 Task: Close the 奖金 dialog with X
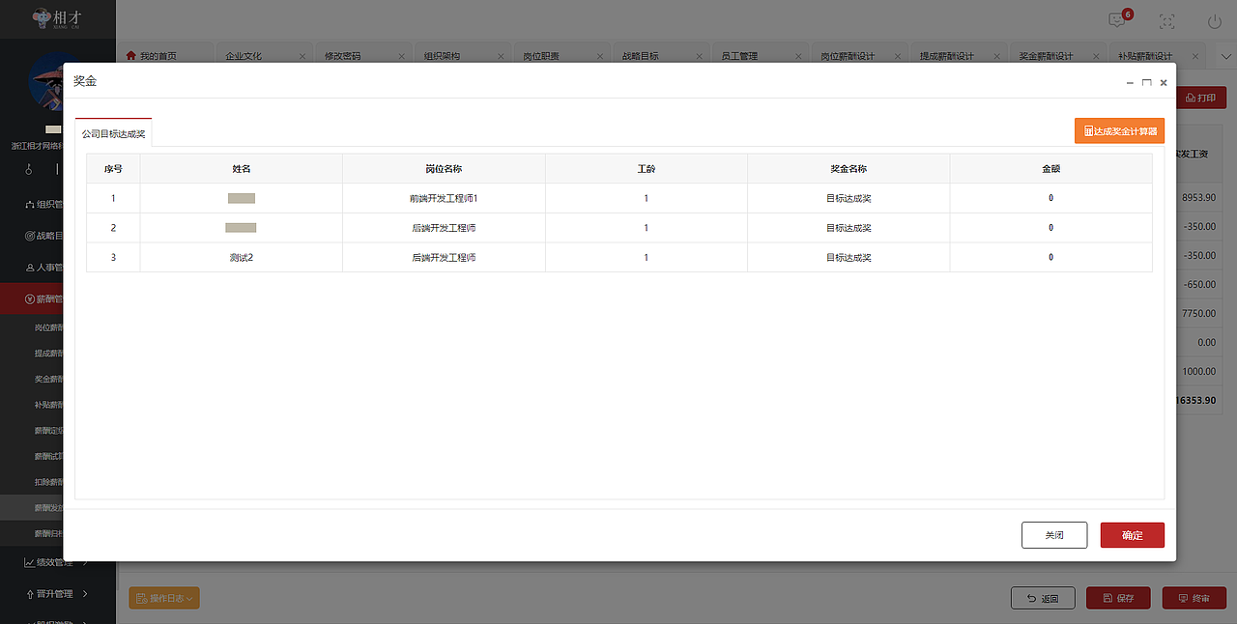point(1164,83)
